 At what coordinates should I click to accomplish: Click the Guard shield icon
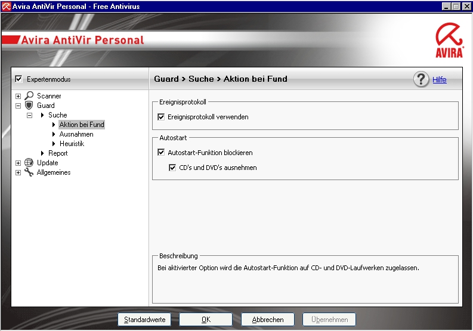(x=29, y=106)
